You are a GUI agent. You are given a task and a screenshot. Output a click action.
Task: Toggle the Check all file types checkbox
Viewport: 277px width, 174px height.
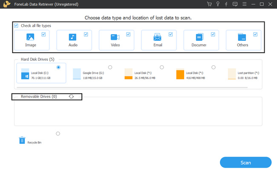[16, 25]
